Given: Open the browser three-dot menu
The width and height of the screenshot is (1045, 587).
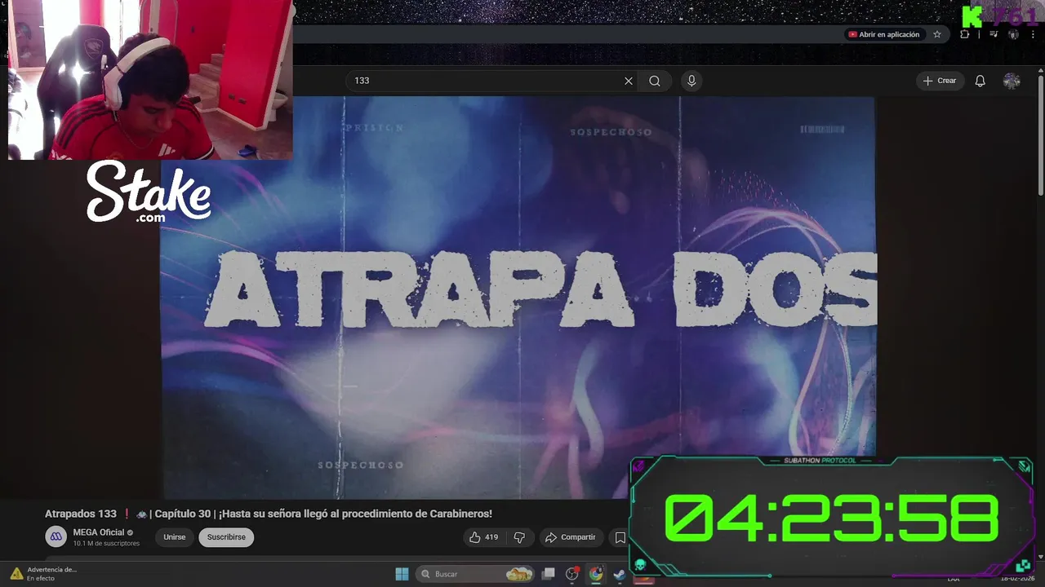Looking at the screenshot, I should tap(1033, 34).
